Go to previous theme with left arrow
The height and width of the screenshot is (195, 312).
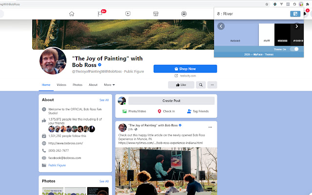pyautogui.click(x=221, y=26)
